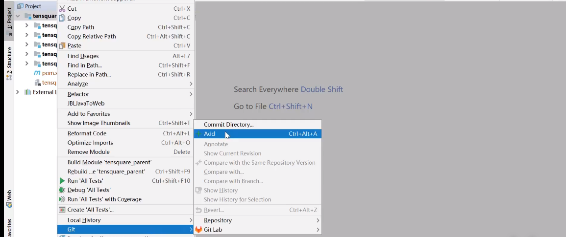Open the Structure tool window tab
This screenshot has width=566, height=237.
[x=9, y=63]
